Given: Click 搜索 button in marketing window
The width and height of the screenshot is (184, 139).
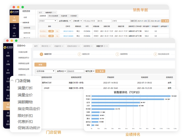Looking at the screenshot, I should [100, 71].
